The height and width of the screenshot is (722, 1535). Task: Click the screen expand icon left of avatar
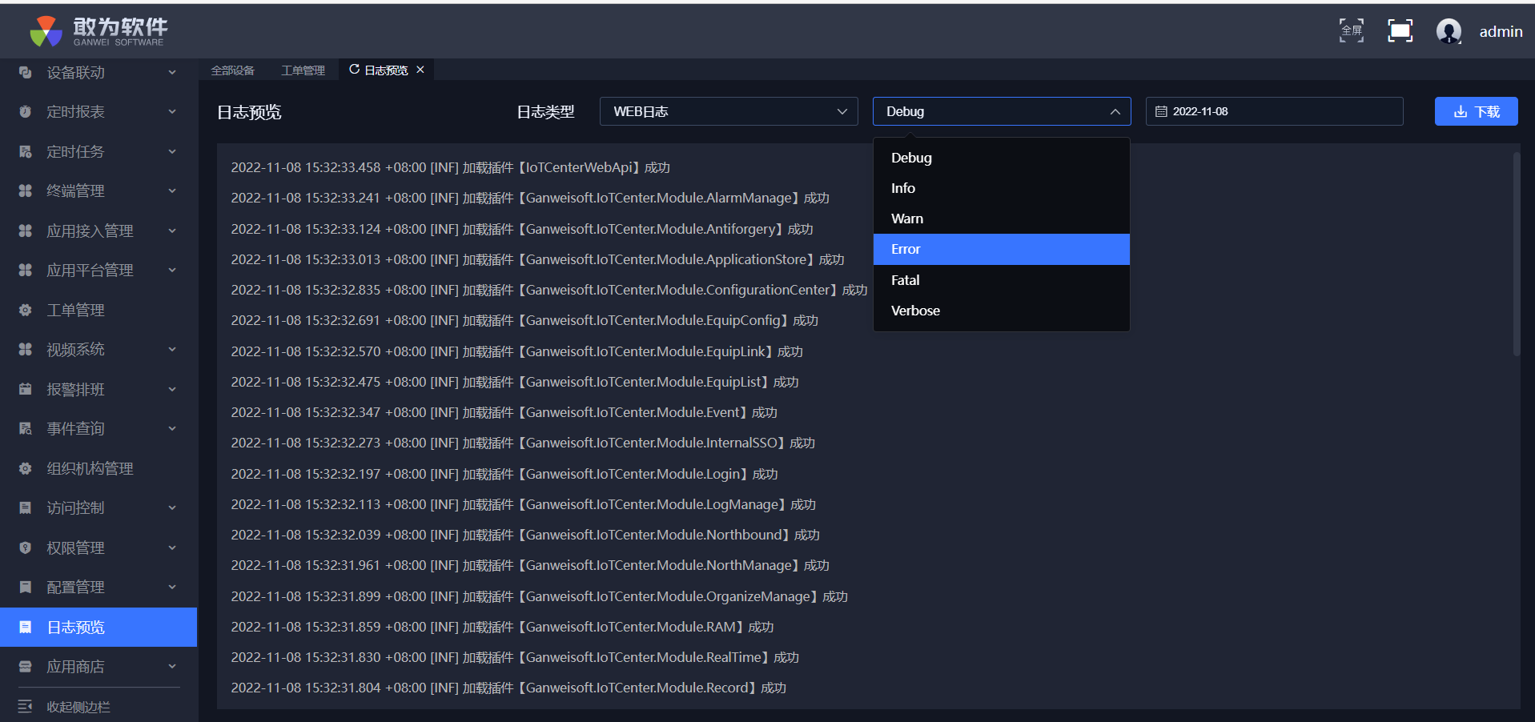[x=1400, y=30]
